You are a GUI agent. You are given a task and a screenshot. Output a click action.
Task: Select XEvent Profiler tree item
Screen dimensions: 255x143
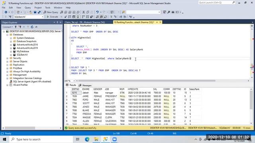20,85
